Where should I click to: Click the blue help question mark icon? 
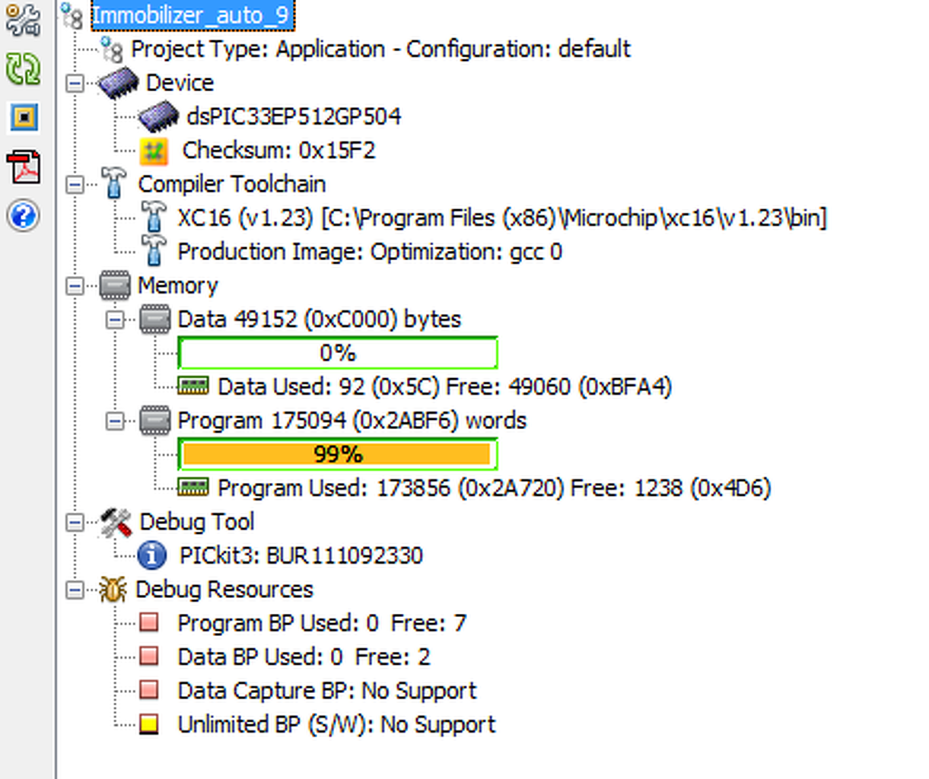24,216
